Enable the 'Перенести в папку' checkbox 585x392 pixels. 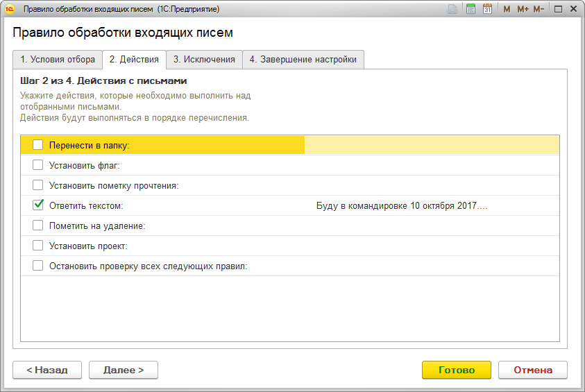[x=37, y=145]
